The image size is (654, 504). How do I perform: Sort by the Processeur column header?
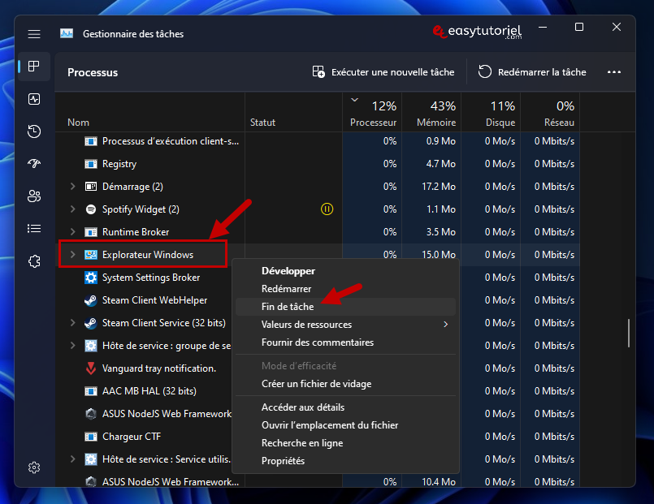[372, 113]
